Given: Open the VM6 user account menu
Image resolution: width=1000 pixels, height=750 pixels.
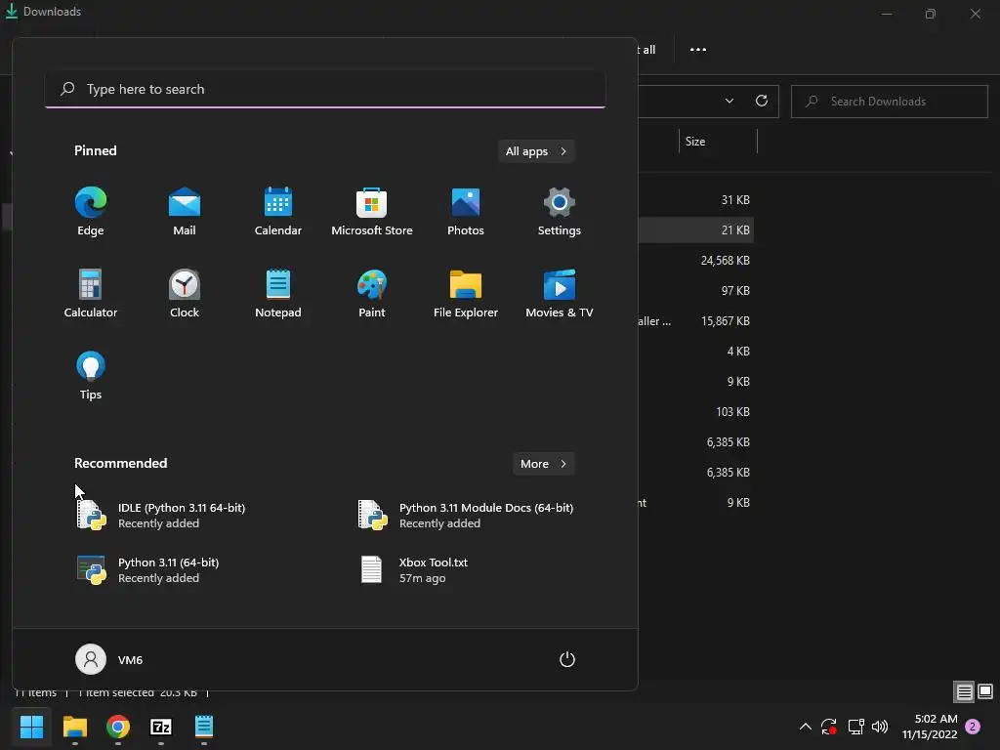Looking at the screenshot, I should [109, 659].
